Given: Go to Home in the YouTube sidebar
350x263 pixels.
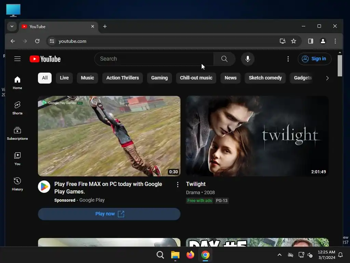Looking at the screenshot, I should [17, 83].
